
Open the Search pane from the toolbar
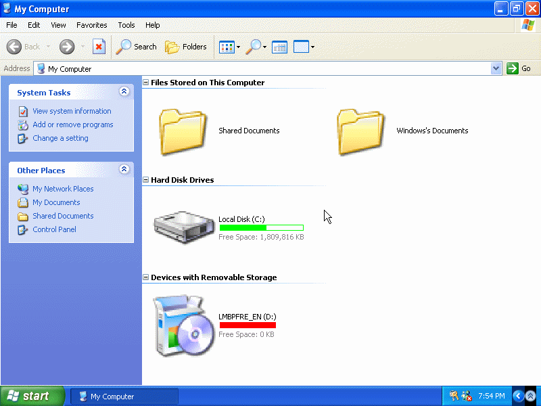(x=136, y=47)
